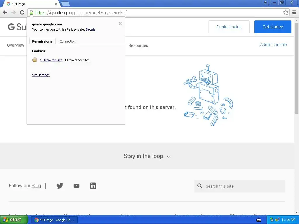Click the green padlock security icon
This screenshot has width=299, height=224.
coord(31,13)
